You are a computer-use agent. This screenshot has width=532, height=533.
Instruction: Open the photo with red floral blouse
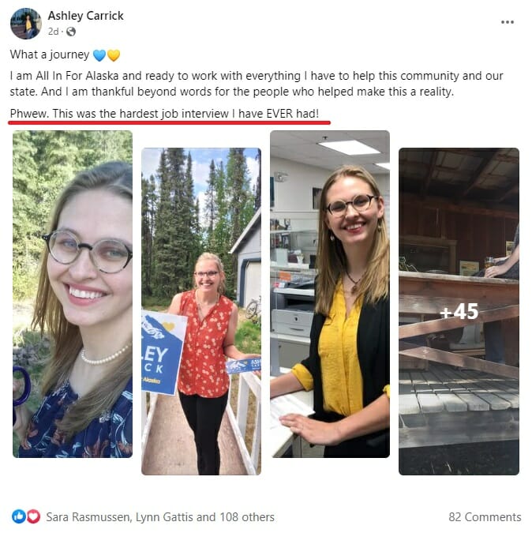click(201, 311)
